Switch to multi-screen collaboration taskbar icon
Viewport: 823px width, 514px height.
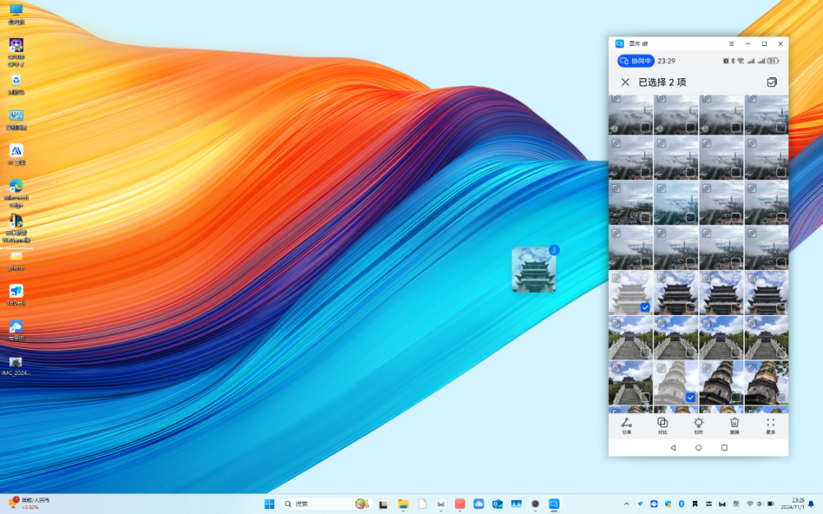[554, 503]
